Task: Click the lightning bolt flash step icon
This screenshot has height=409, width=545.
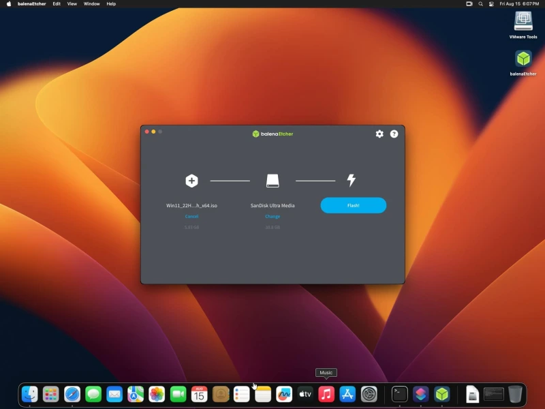Action: (x=352, y=180)
